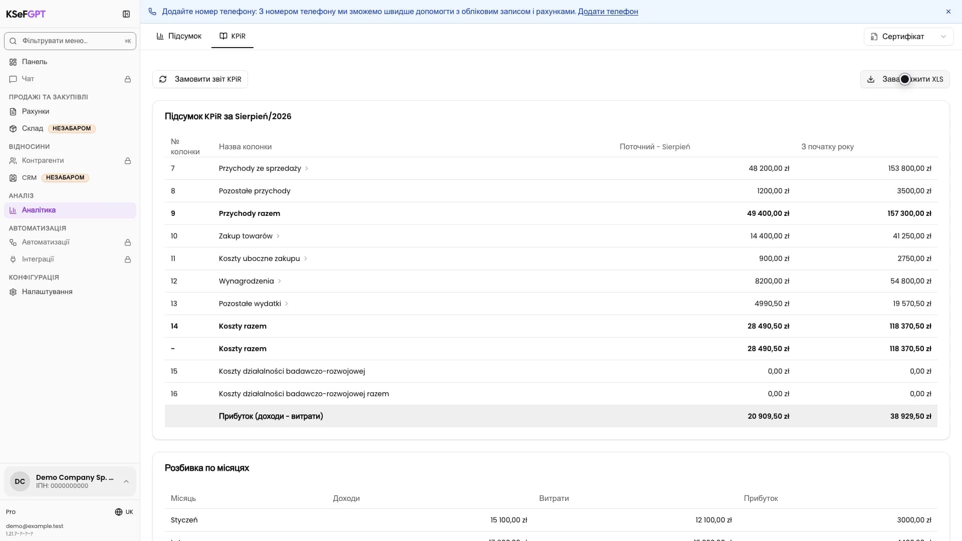Click the lock icon beside Контрагенти

[128, 161]
